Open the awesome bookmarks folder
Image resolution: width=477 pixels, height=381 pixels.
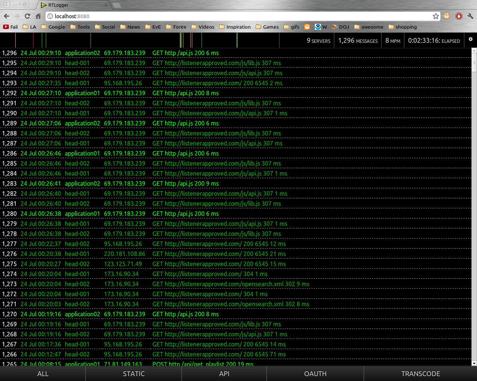pos(369,27)
